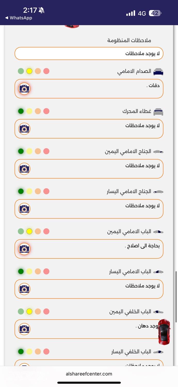Open camera for الباب الامامي اليسار
This screenshot has height=387, width=178.
click(25, 289)
